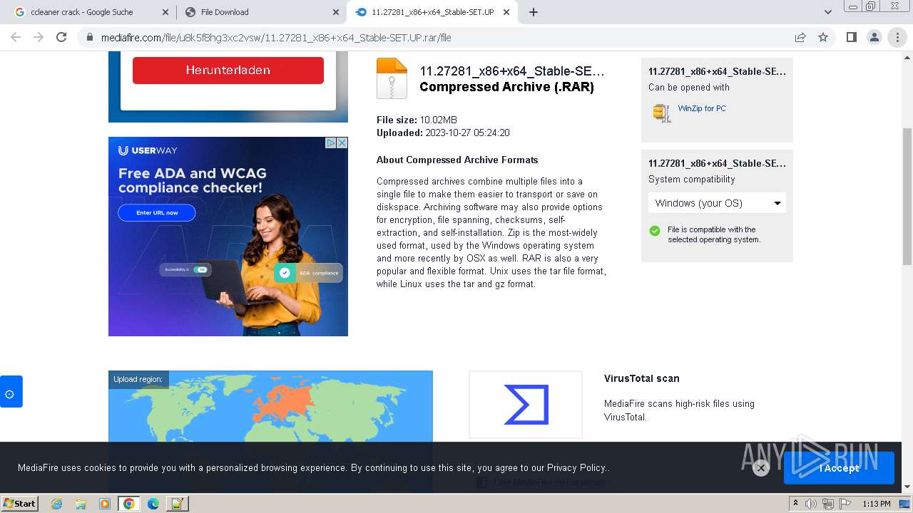
Task: Click the System compatibility label
Action: pos(691,180)
